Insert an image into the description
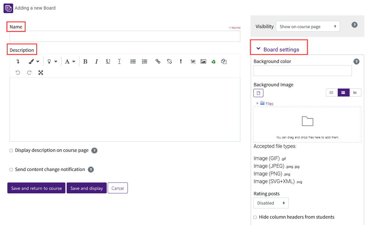 point(203,61)
